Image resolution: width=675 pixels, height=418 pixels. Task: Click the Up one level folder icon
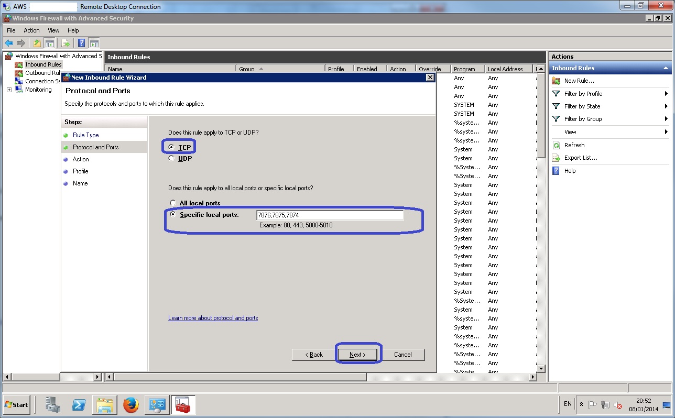pyautogui.click(x=37, y=43)
